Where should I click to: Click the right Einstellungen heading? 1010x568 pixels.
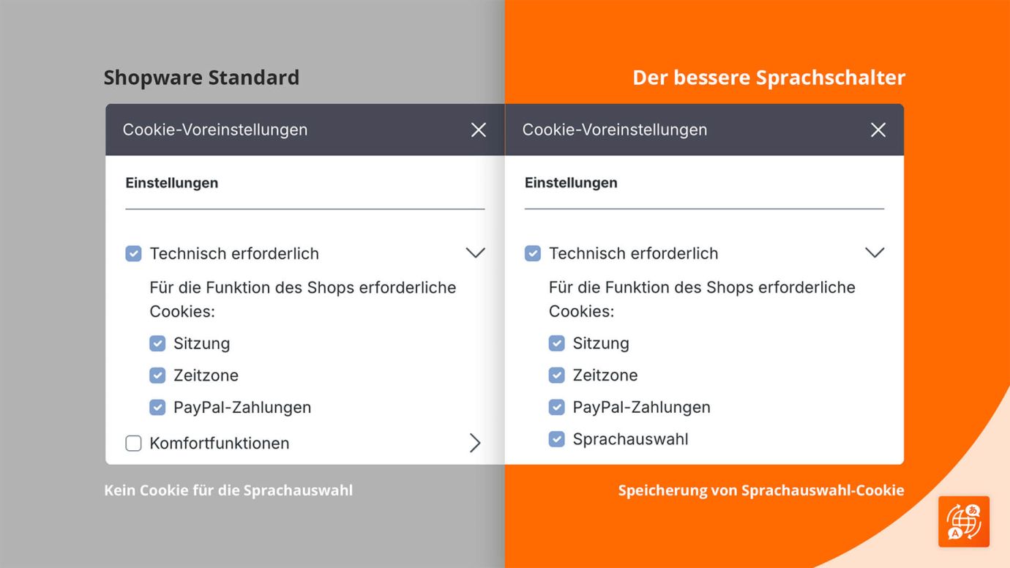tap(571, 183)
